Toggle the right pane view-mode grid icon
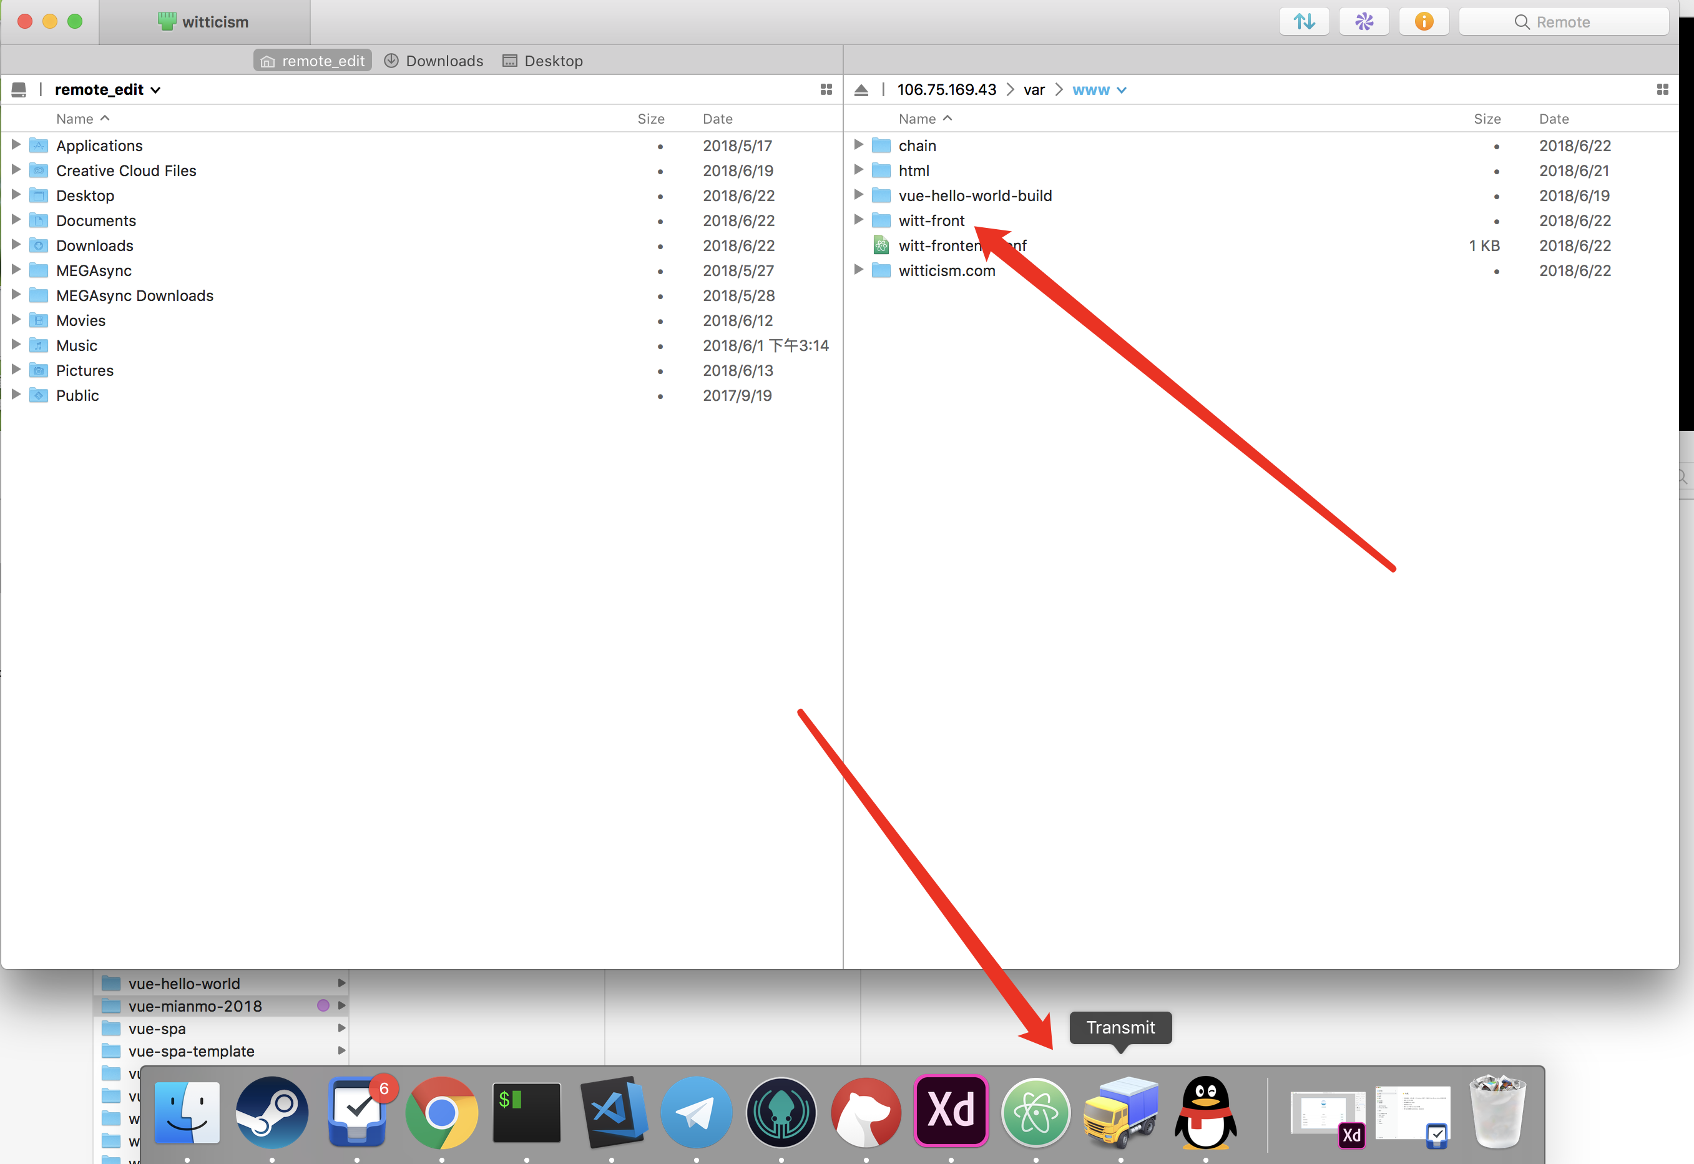1694x1164 pixels. coord(1662,90)
